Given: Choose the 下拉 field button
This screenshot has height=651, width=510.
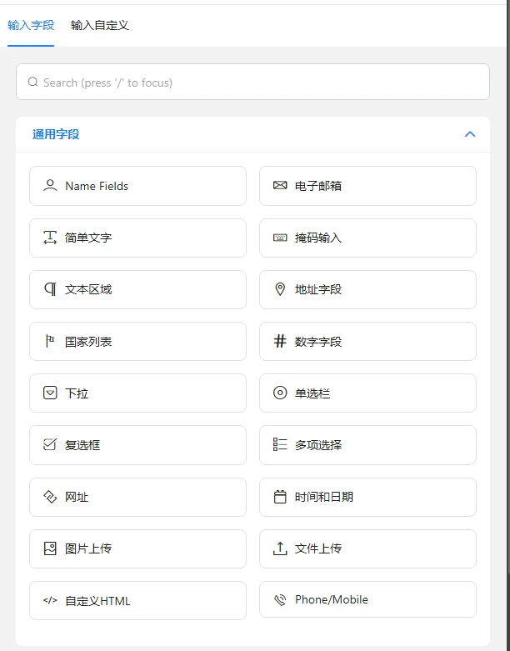Looking at the screenshot, I should coord(137,393).
